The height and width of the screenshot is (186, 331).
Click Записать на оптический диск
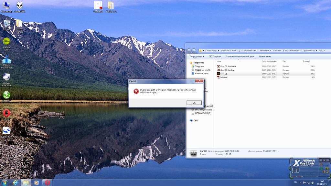coord(240,57)
